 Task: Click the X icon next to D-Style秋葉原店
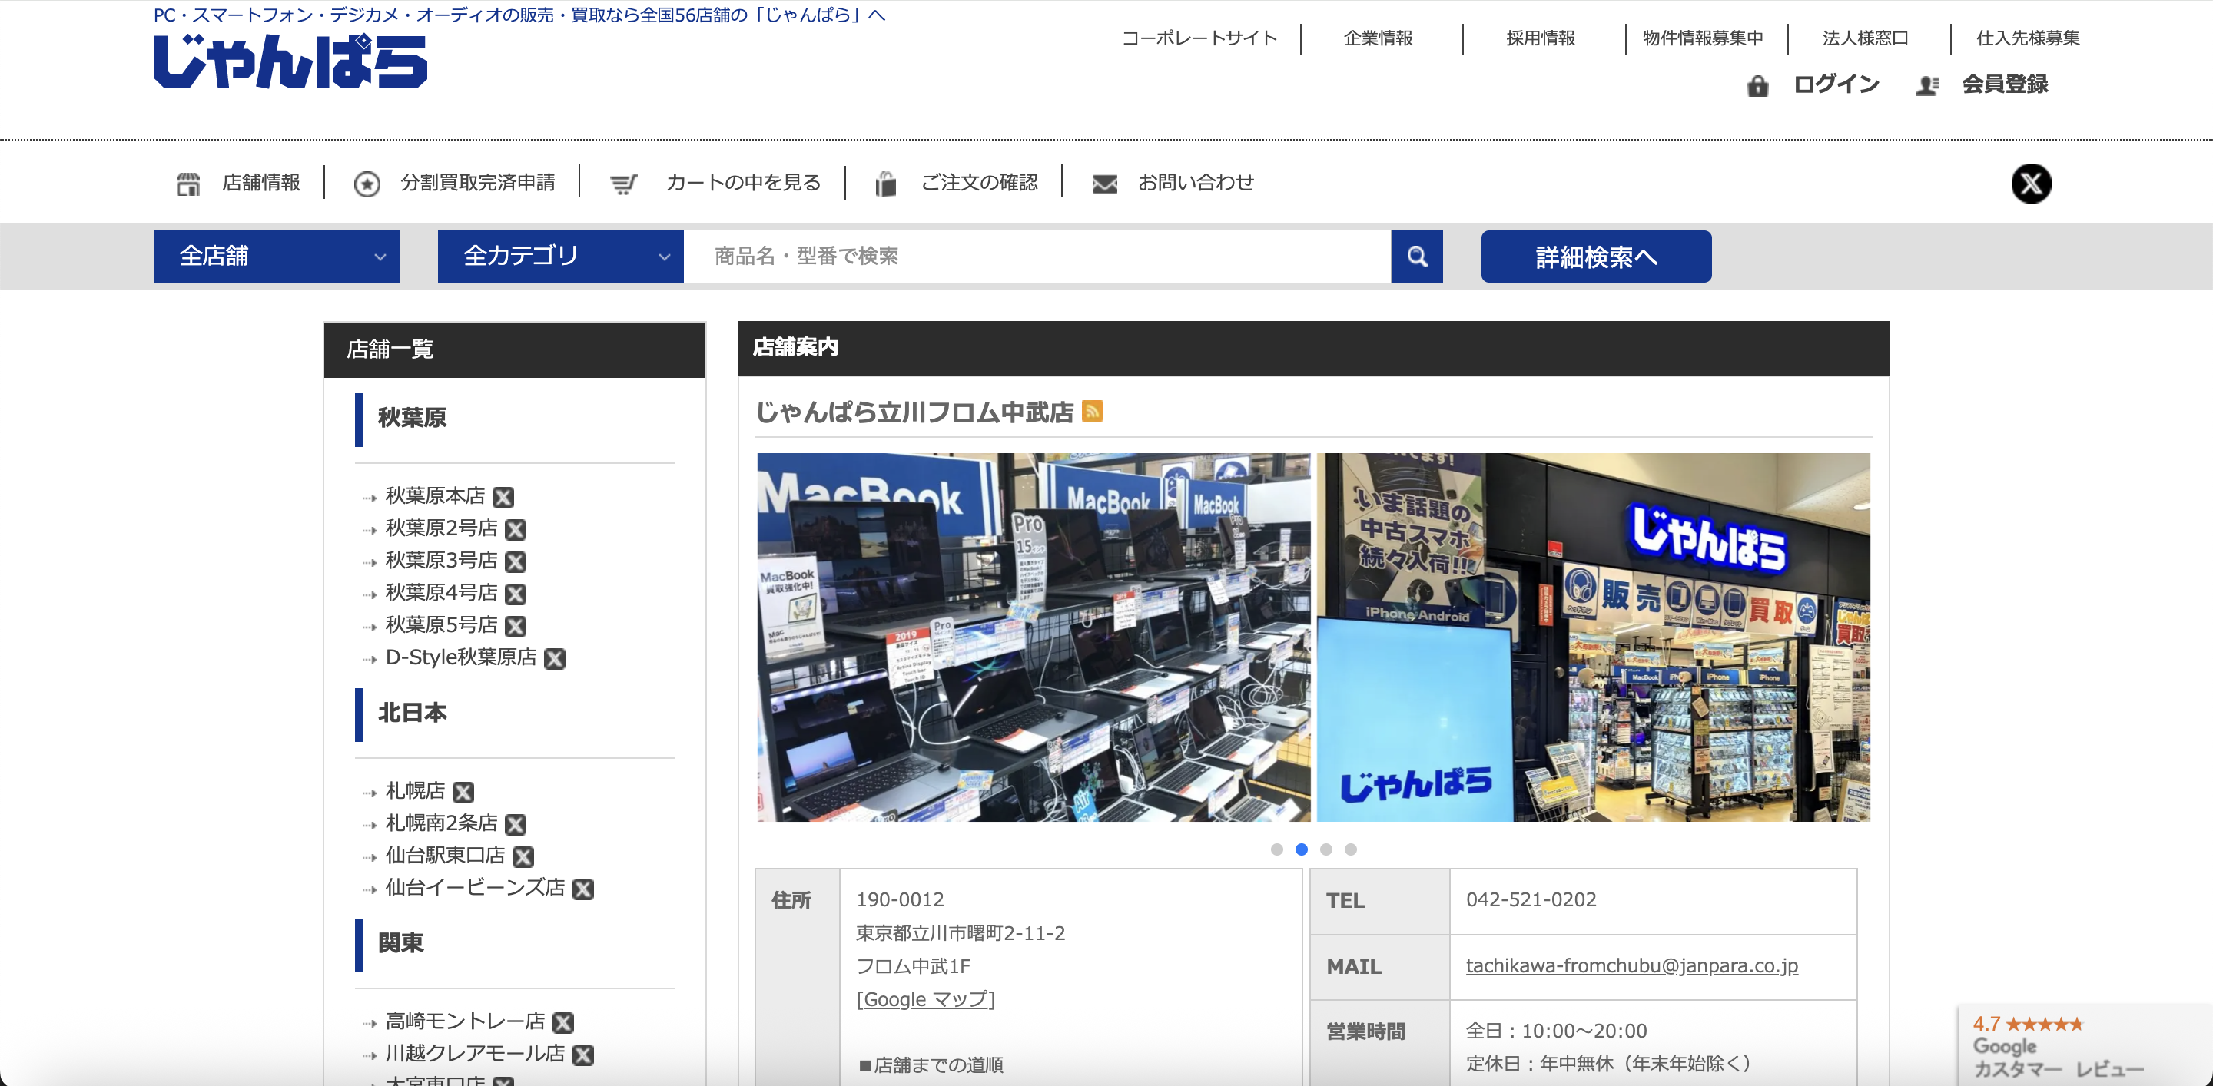pos(555,658)
